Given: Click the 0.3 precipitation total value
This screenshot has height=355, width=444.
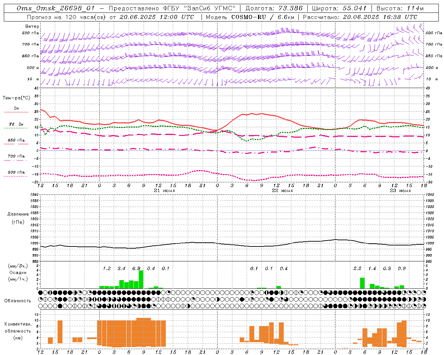Looking at the screenshot, I should (x=387, y=268).
